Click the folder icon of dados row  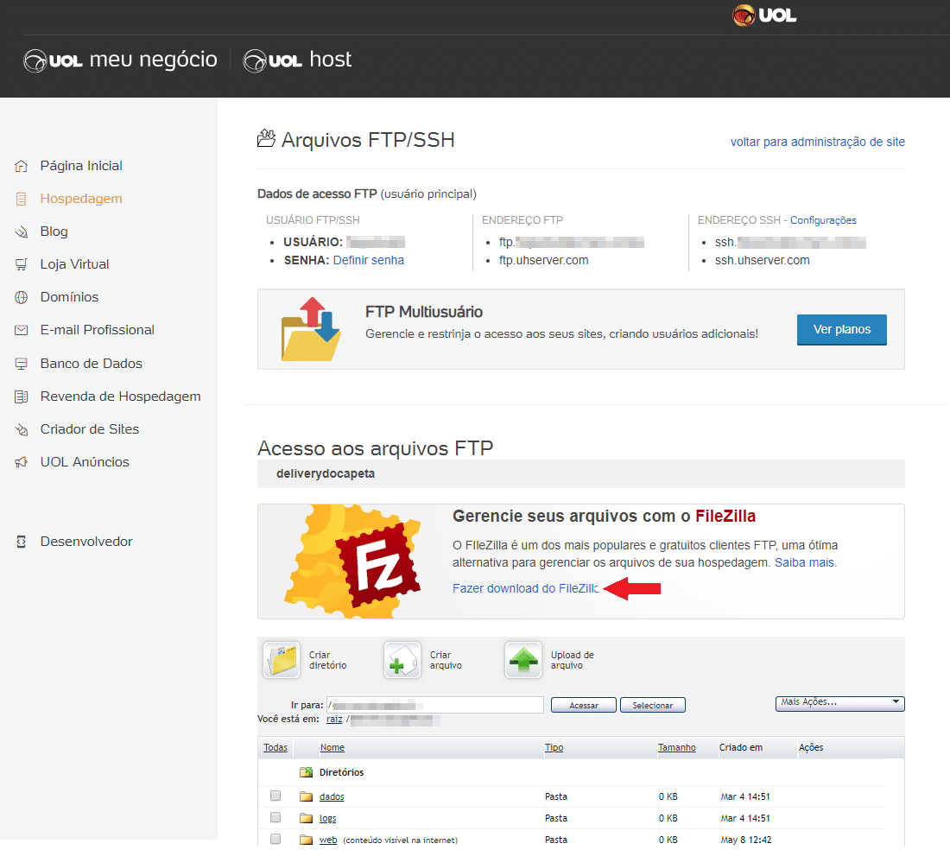[x=306, y=796]
